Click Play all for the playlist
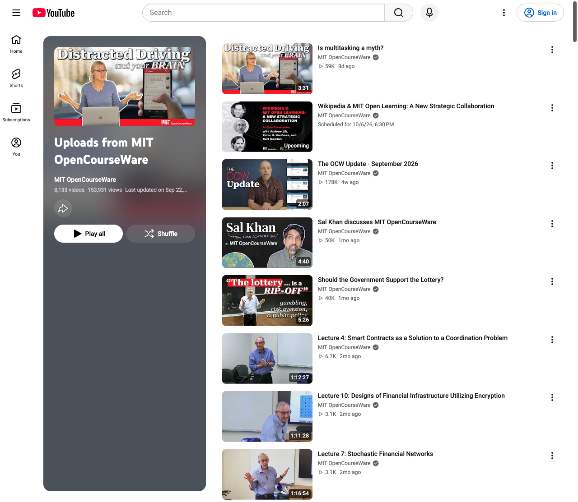The image size is (578, 502). coord(89,234)
